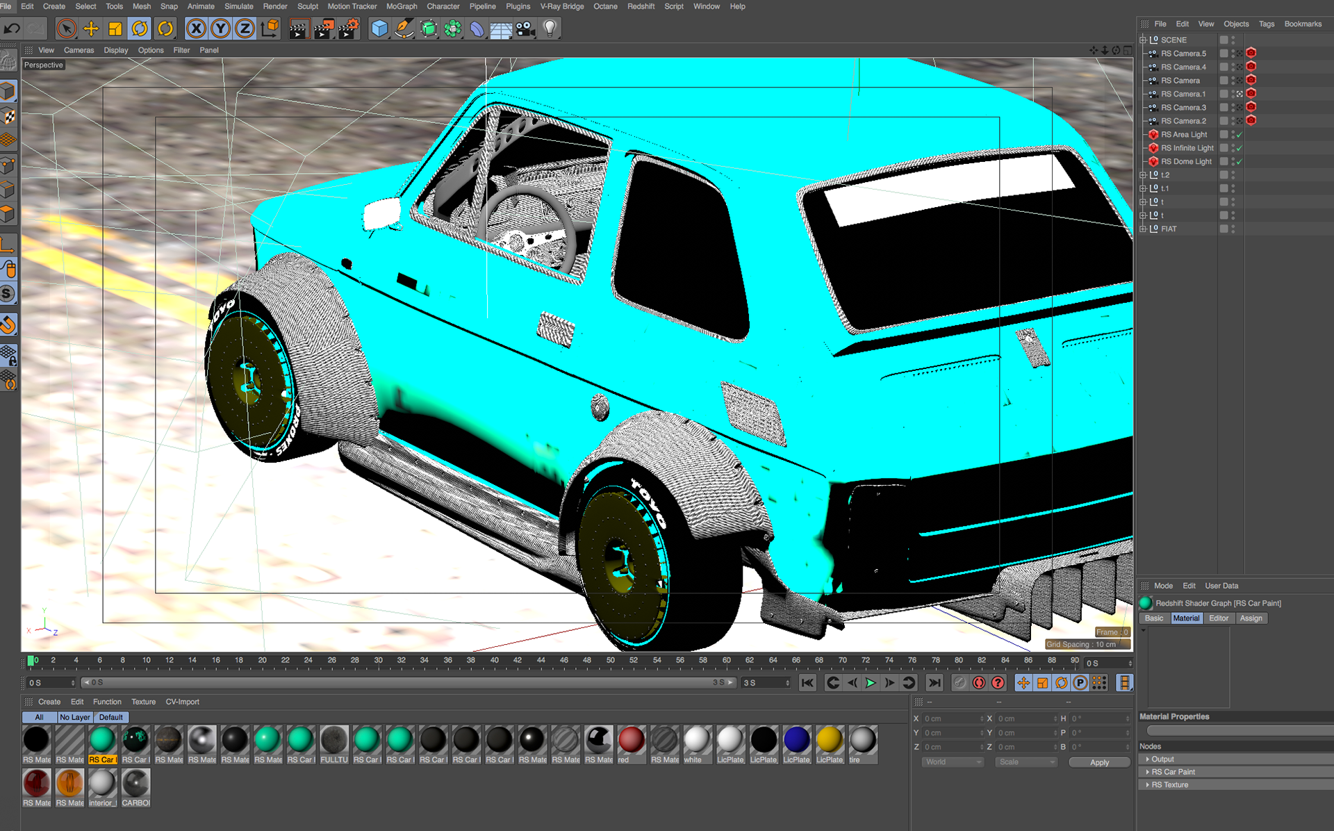
Task: Add a cube primitive object
Action: [x=379, y=28]
